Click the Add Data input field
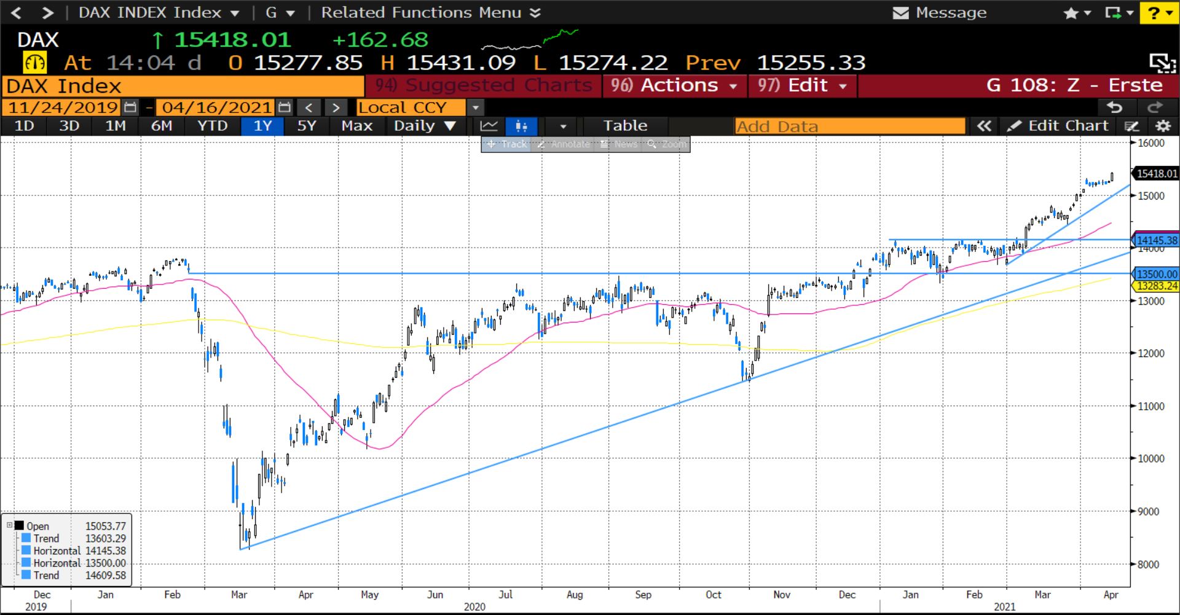Viewport: 1180px width, 615px height. point(850,126)
